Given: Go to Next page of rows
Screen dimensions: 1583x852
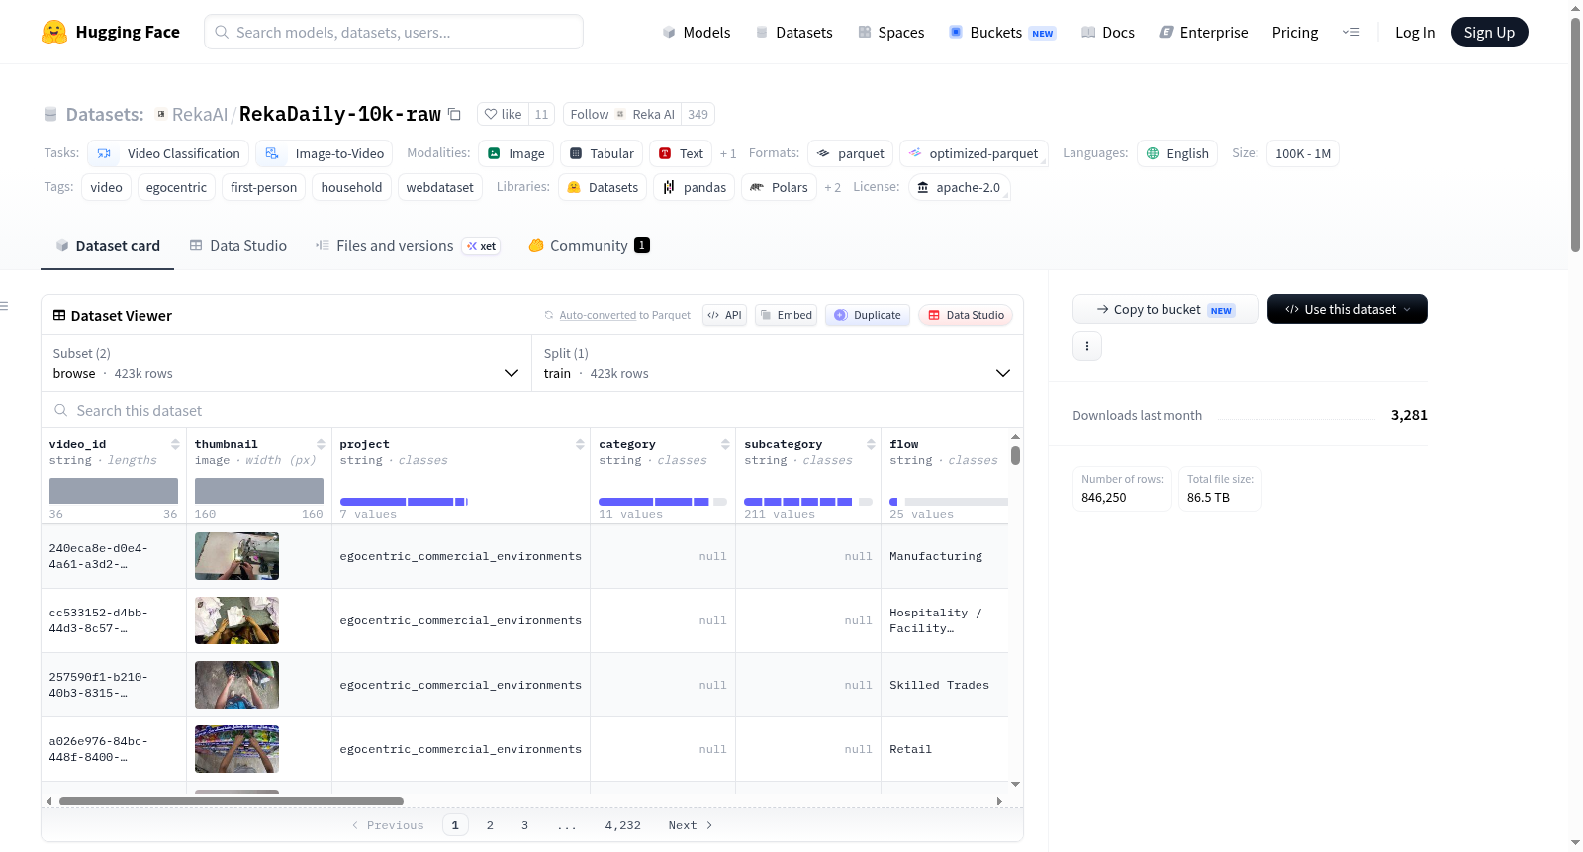Looking at the screenshot, I should click(x=691, y=825).
